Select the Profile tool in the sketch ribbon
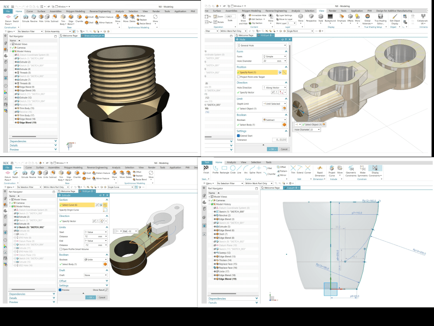The image size is (434, 326). tap(215, 170)
